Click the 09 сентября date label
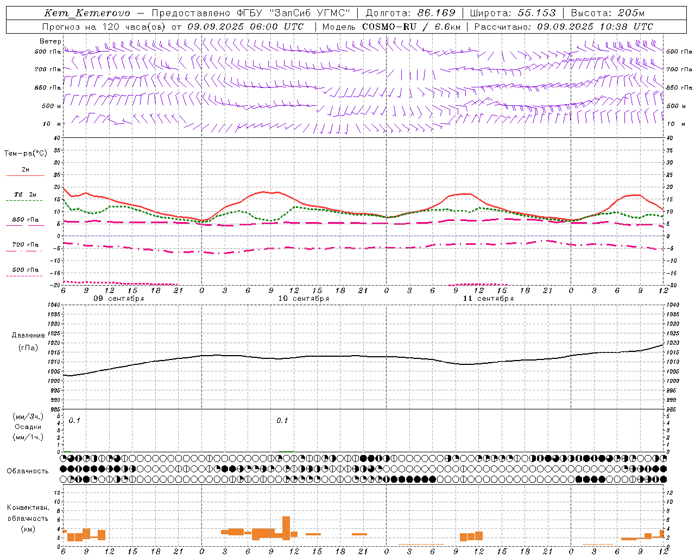This screenshot has height=556, width=695. pos(118,299)
